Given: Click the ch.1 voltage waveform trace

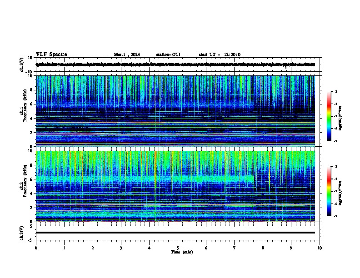Looking at the screenshot, I should coord(175,65).
